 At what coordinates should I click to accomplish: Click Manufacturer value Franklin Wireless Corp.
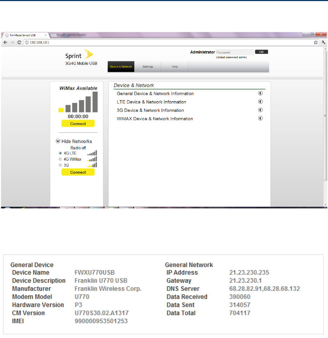click(108, 289)
